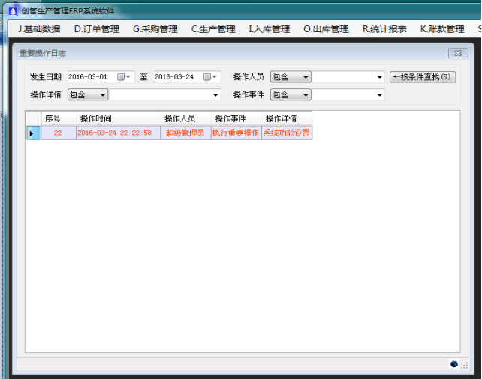Open the R.统计报表 menu
This screenshot has height=379, width=482.
[384, 29]
